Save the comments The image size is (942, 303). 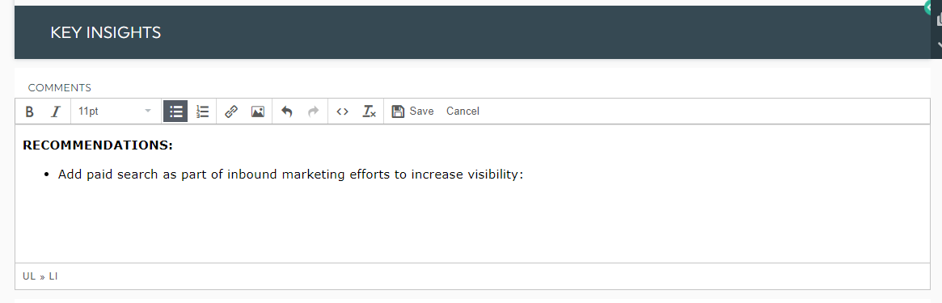pos(412,112)
